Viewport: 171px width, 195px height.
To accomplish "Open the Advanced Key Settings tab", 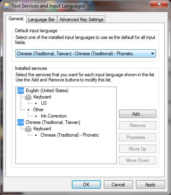I will tap(81, 19).
